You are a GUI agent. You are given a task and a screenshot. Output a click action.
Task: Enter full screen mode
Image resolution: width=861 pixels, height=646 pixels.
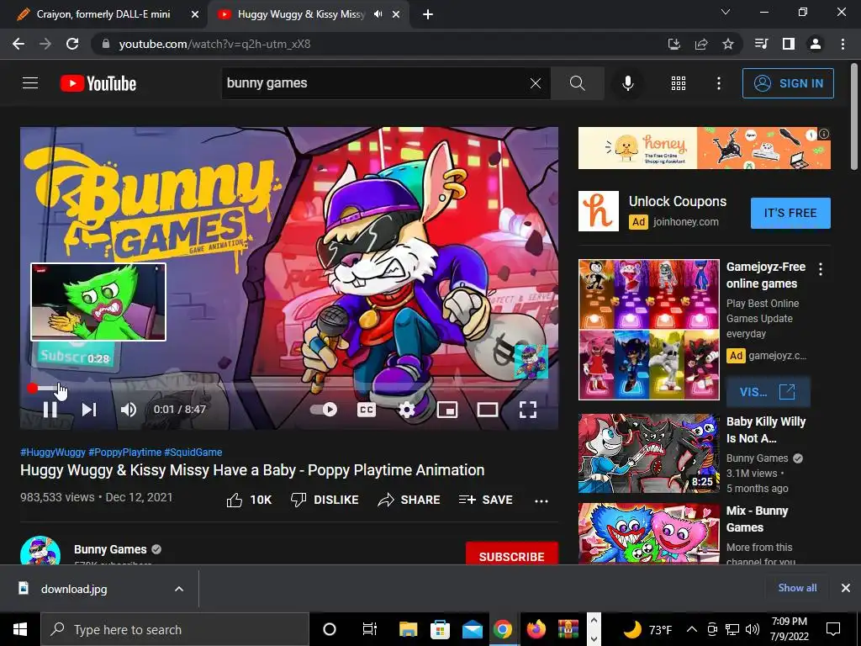[x=528, y=410]
